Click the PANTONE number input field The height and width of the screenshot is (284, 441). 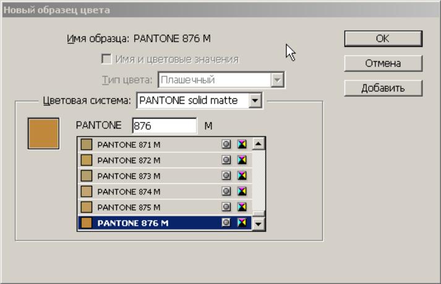coord(165,126)
